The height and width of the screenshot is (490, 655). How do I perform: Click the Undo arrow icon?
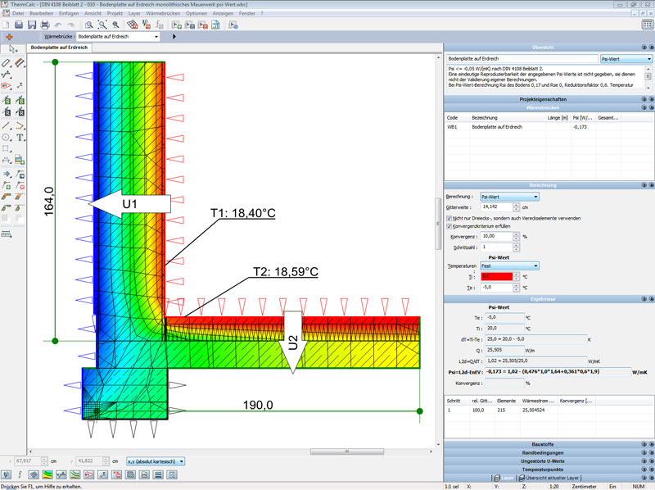click(x=58, y=25)
